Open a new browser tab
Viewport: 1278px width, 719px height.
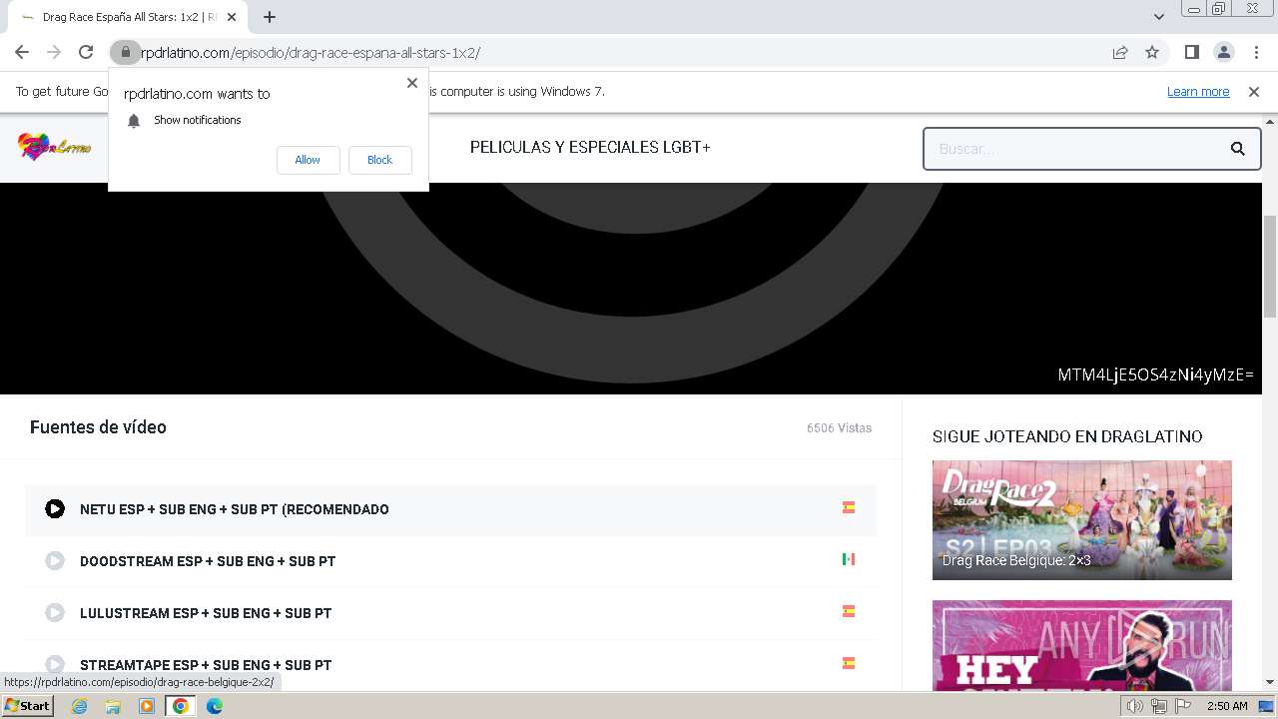coord(270,17)
